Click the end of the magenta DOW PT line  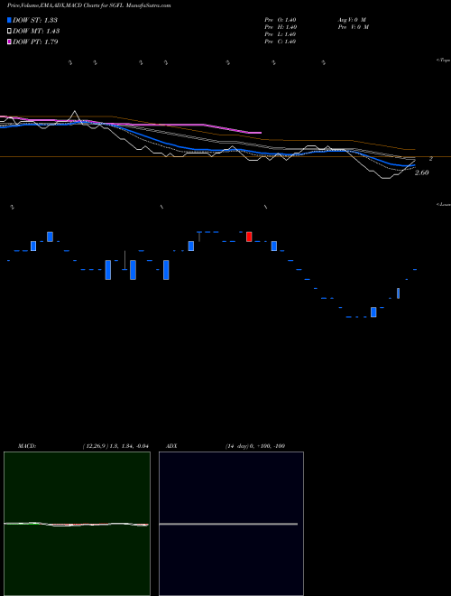pyautogui.click(x=261, y=133)
